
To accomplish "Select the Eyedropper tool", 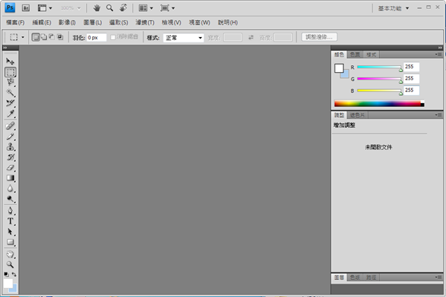I will pyautogui.click(x=10, y=114).
